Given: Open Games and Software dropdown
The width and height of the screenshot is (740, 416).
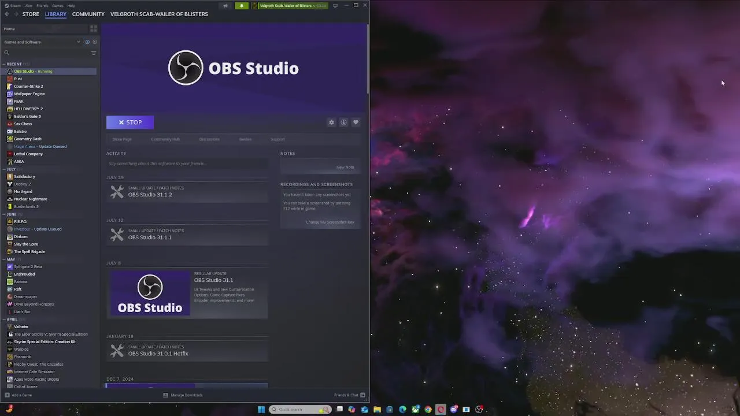Looking at the screenshot, I should [x=42, y=42].
